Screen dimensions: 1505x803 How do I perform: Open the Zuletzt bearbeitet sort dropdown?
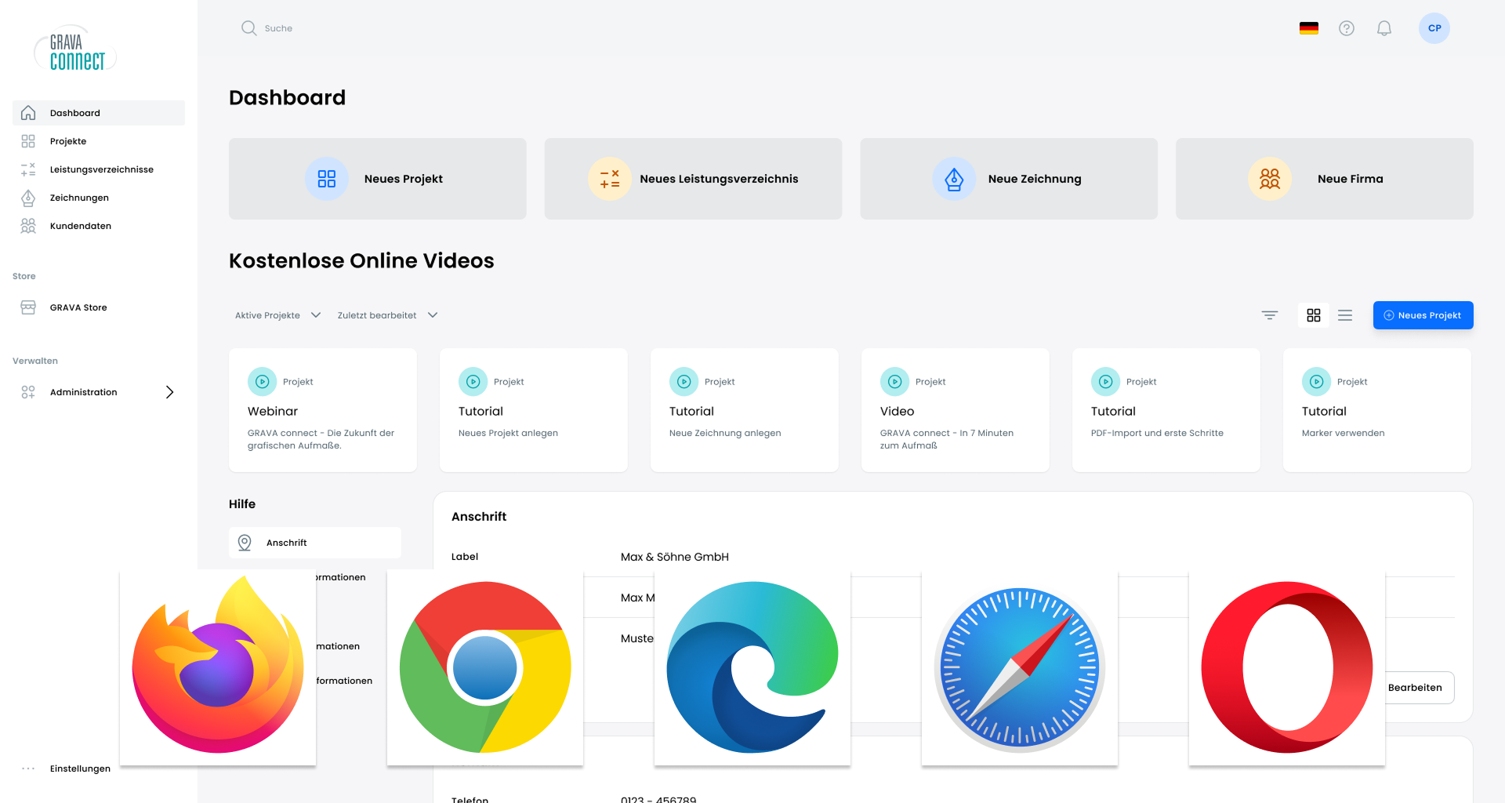click(387, 315)
